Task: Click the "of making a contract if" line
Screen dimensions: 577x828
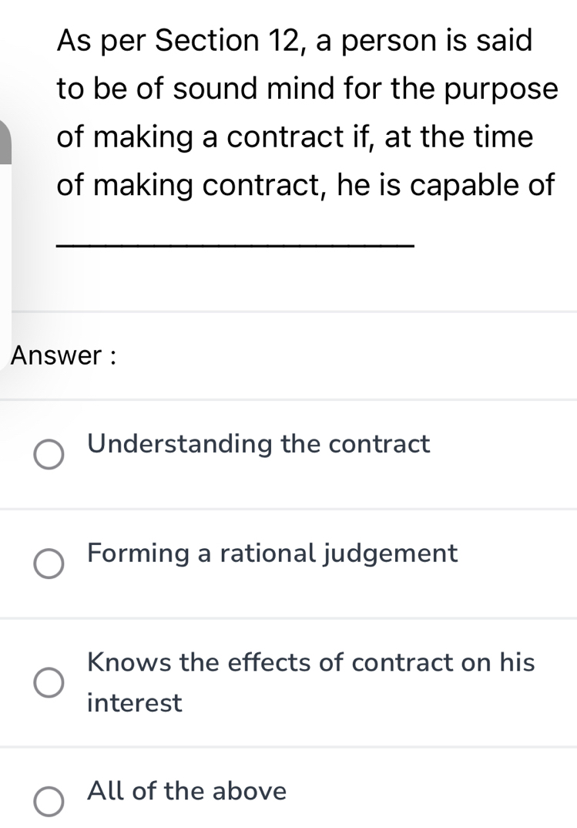Action: (295, 137)
